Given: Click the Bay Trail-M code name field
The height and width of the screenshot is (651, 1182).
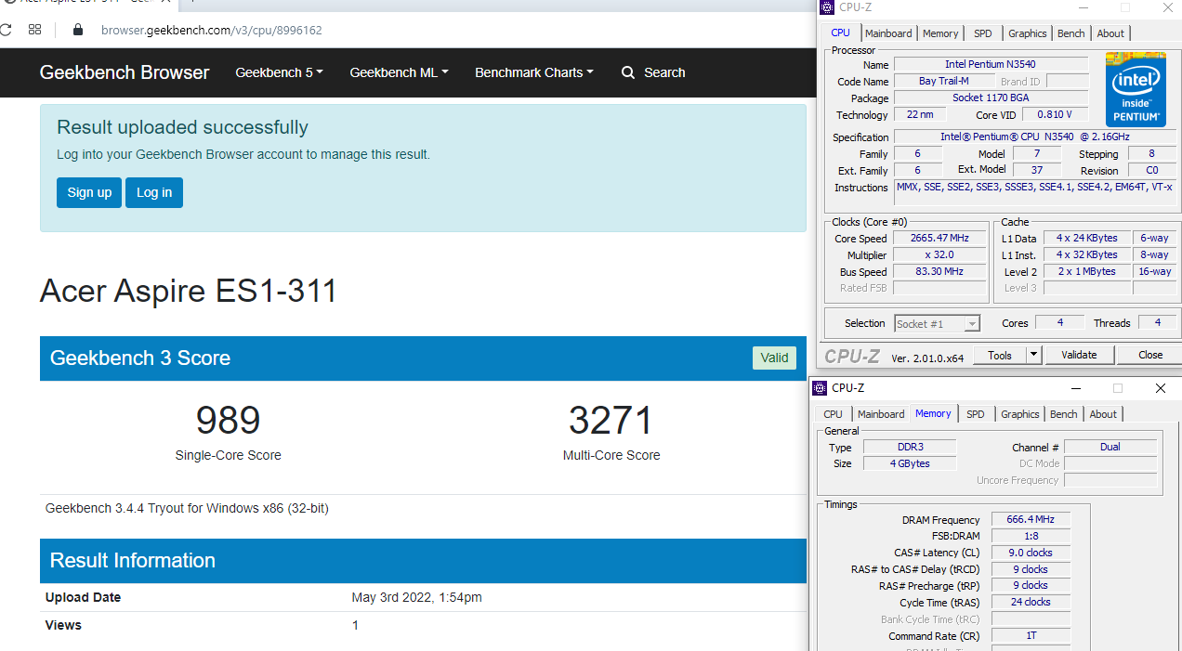Looking at the screenshot, I should pyautogui.click(x=943, y=82).
